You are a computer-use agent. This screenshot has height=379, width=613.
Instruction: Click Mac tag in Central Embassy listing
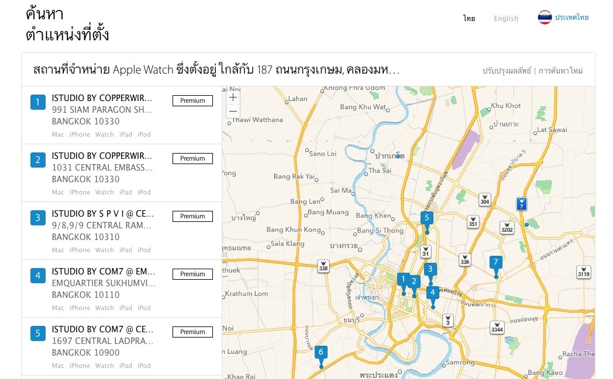click(x=58, y=192)
